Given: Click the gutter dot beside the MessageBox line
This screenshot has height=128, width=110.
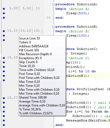Looking at the screenshot, I should (x=4, y=120).
